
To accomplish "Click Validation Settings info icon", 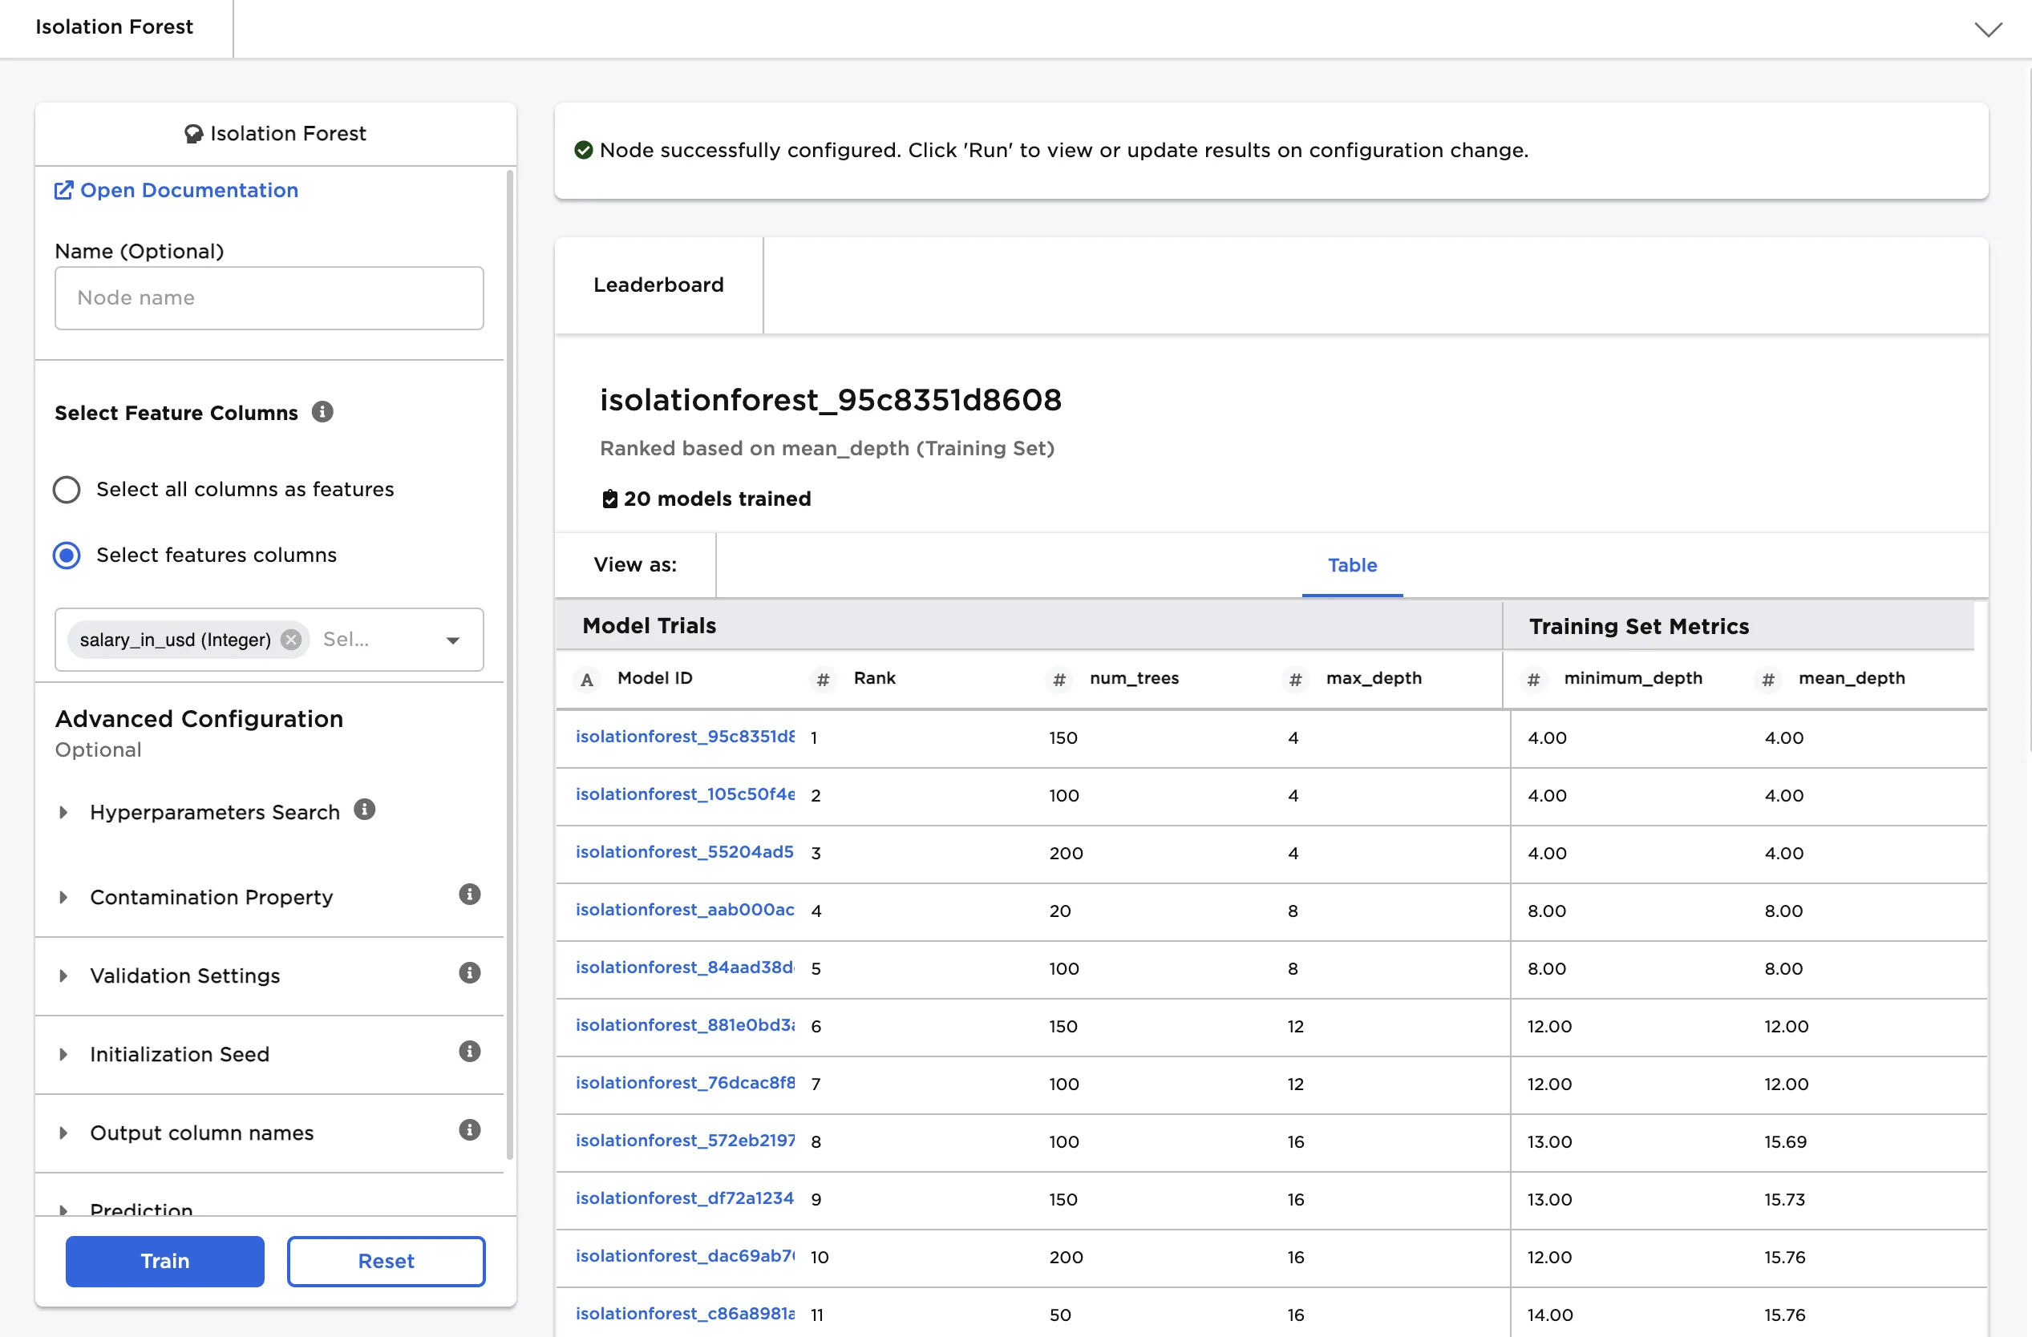I will coord(470,972).
